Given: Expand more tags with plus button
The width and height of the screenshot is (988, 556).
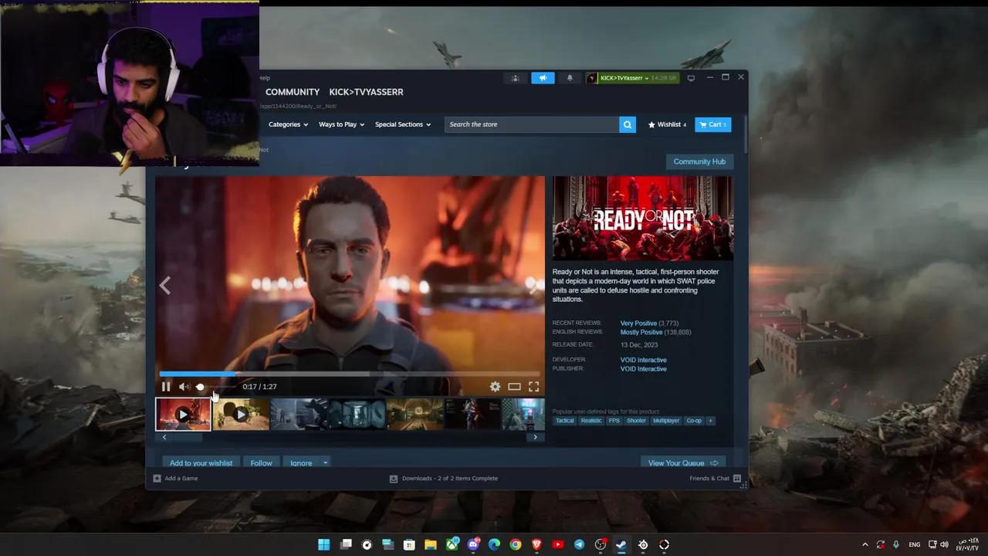Looking at the screenshot, I should point(710,421).
